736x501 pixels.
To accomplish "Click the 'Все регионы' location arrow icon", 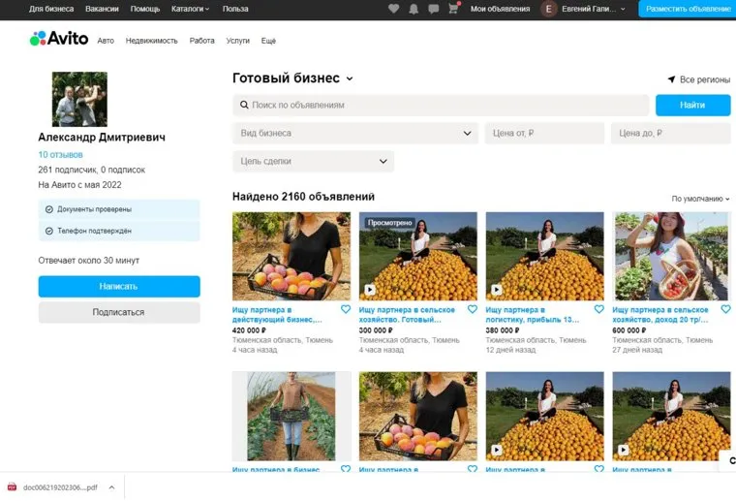I will pyautogui.click(x=671, y=79).
